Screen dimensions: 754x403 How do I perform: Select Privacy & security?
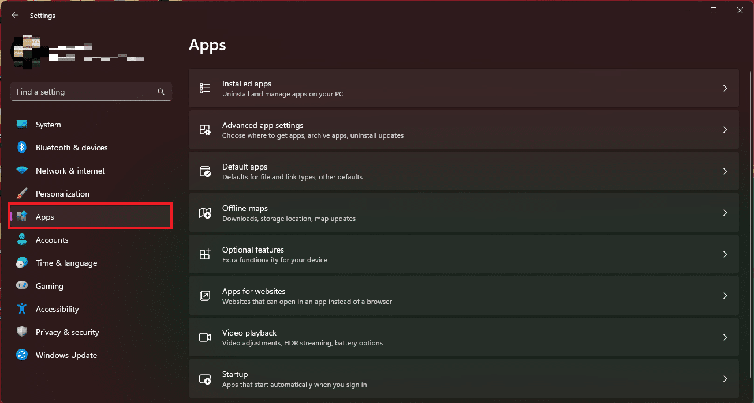tap(91, 332)
